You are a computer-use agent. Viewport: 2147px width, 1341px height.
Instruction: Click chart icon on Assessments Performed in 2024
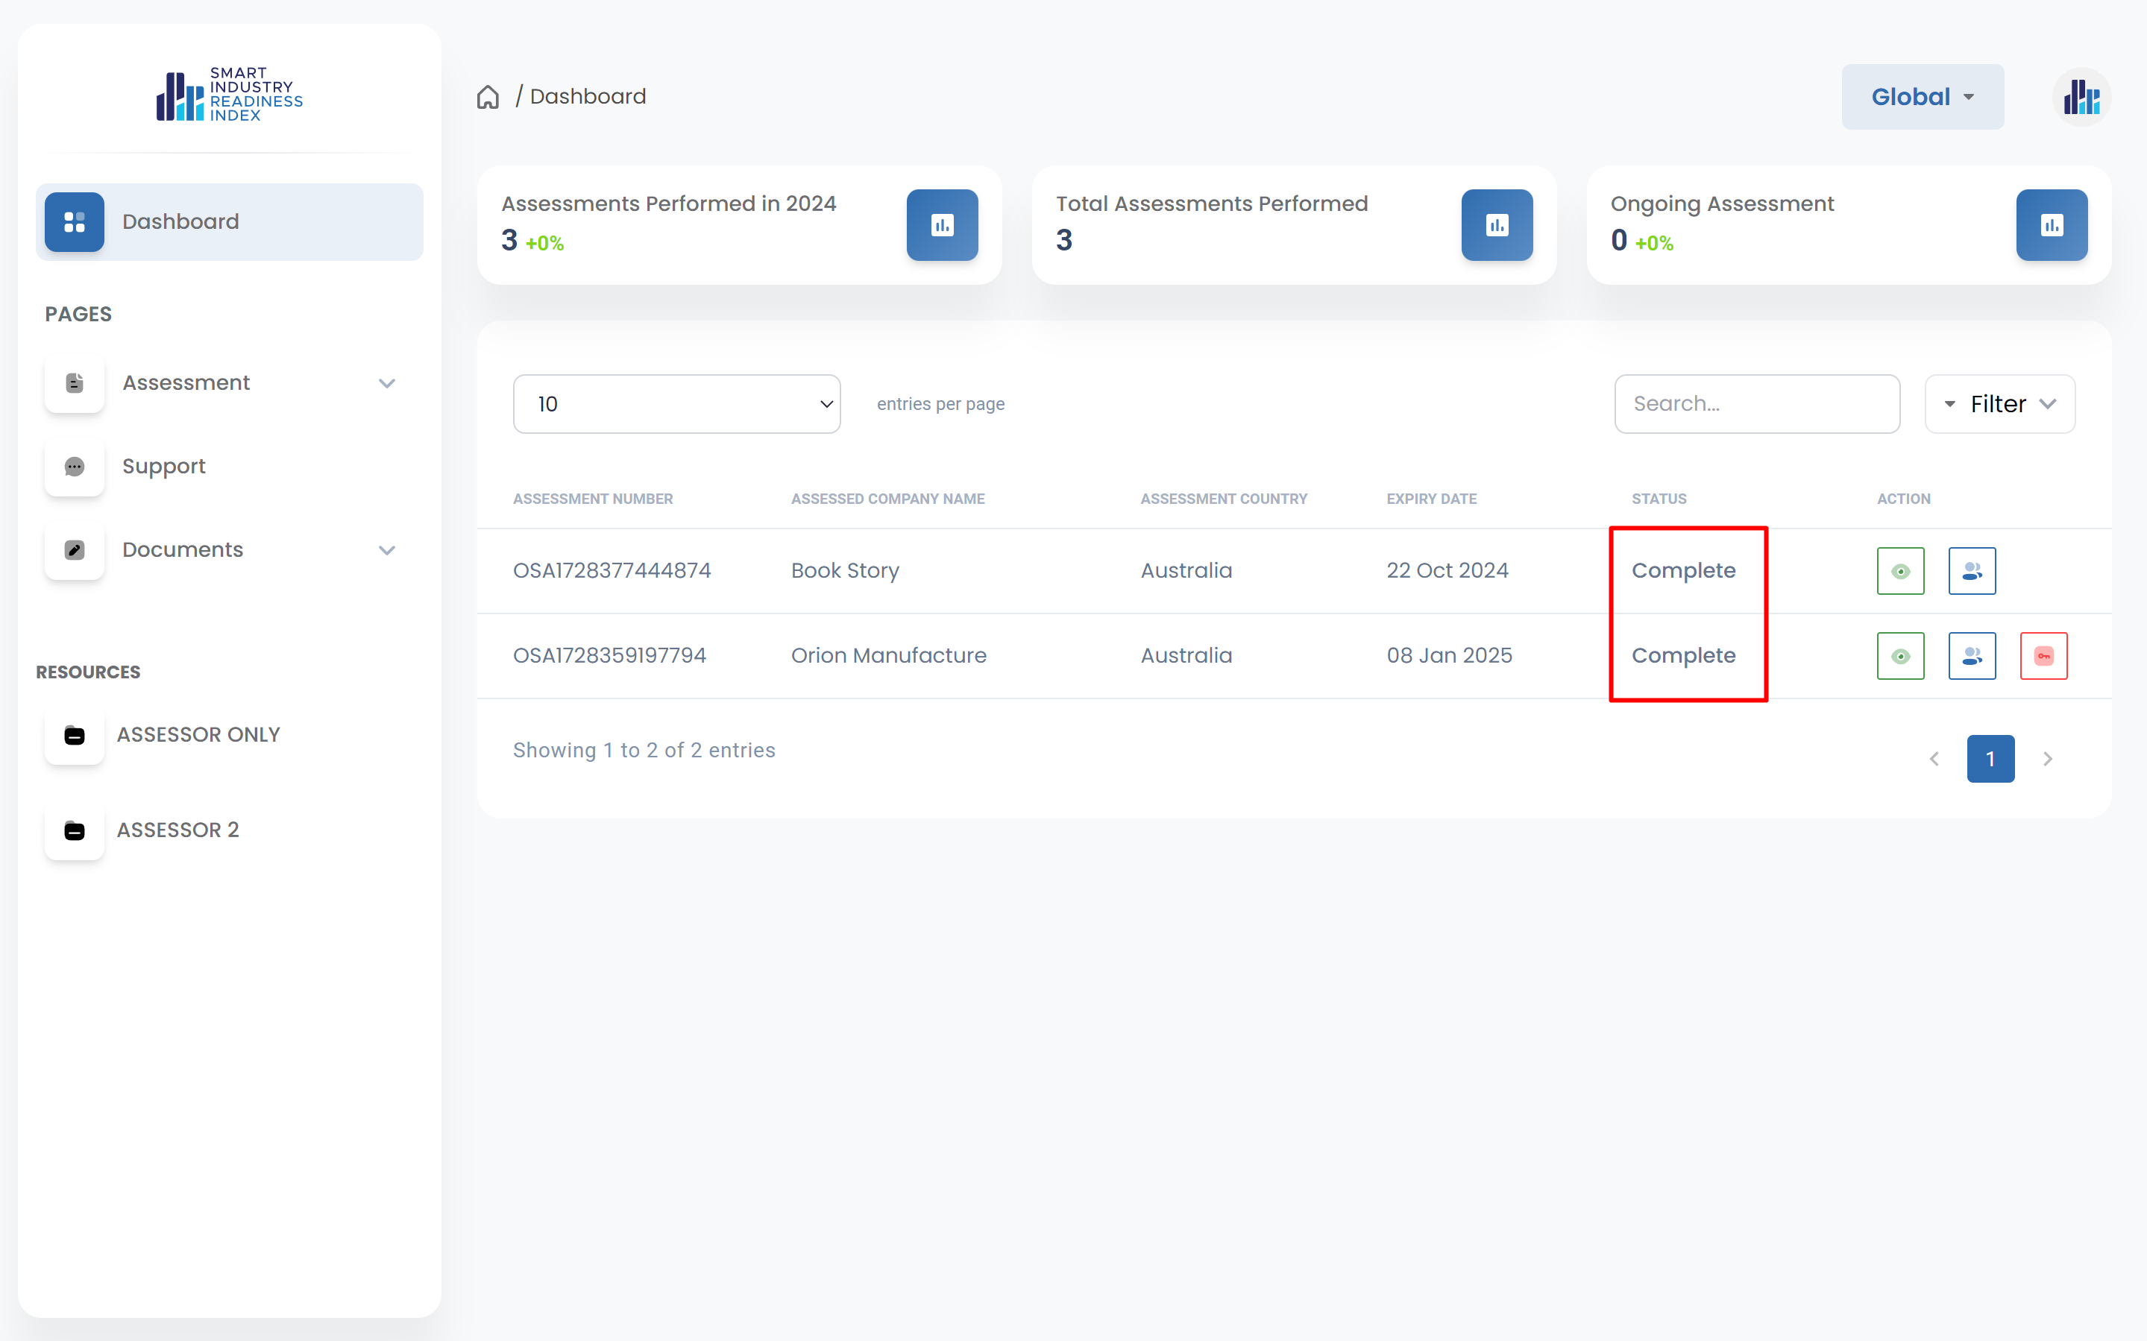(942, 225)
